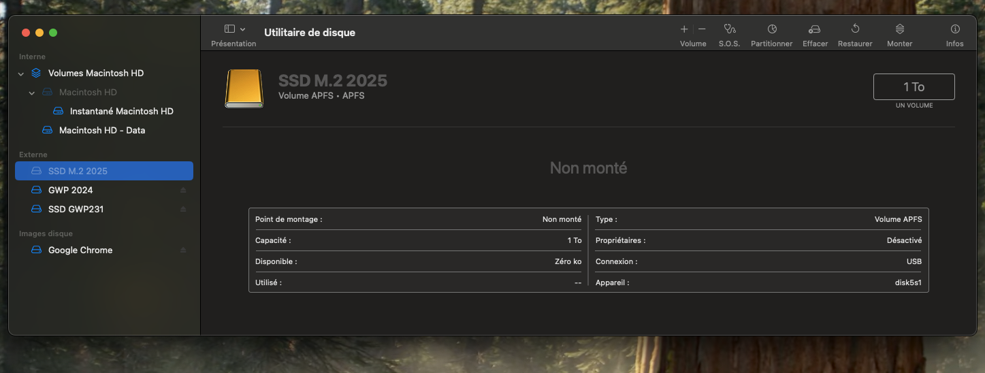Minimize window with yellow button

[x=39, y=33]
